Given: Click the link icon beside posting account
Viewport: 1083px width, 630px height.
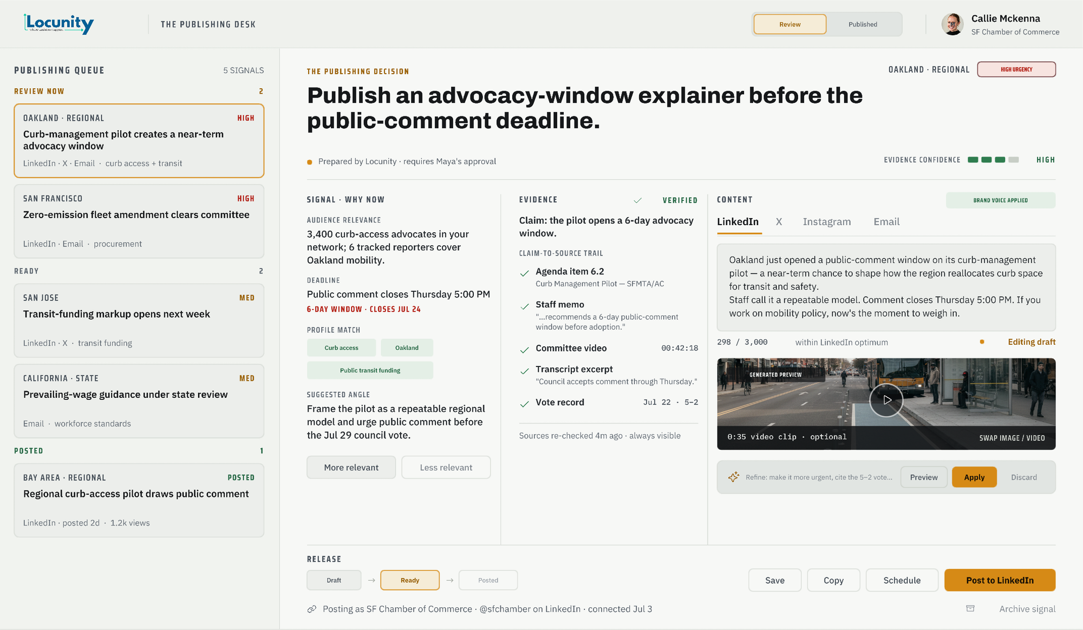Looking at the screenshot, I should (x=312, y=609).
